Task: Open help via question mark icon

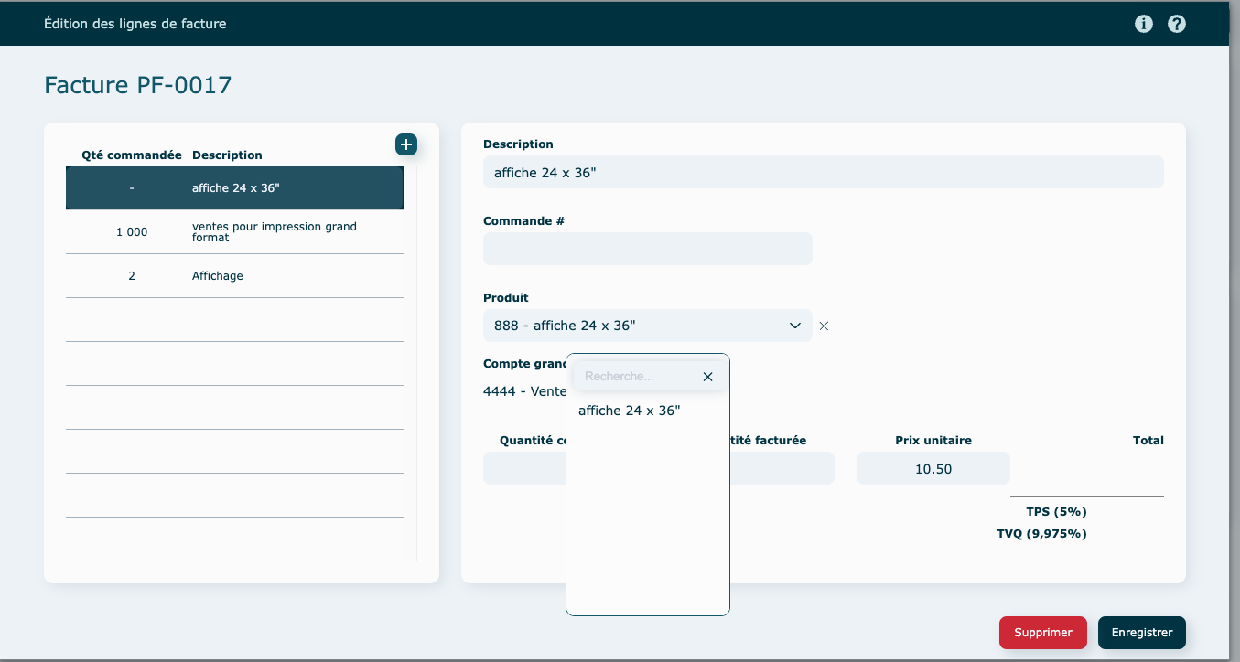Action: [1177, 24]
